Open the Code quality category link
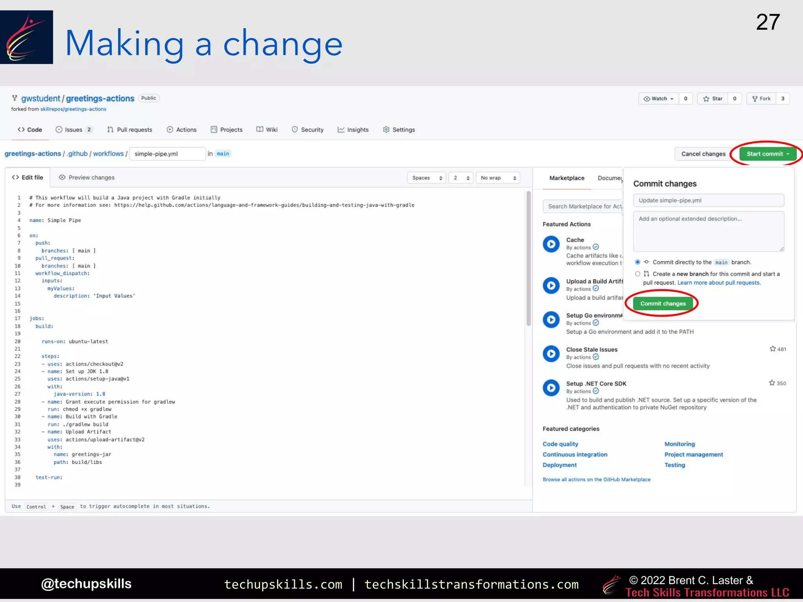Screen dimensions: 803x602 [560, 444]
